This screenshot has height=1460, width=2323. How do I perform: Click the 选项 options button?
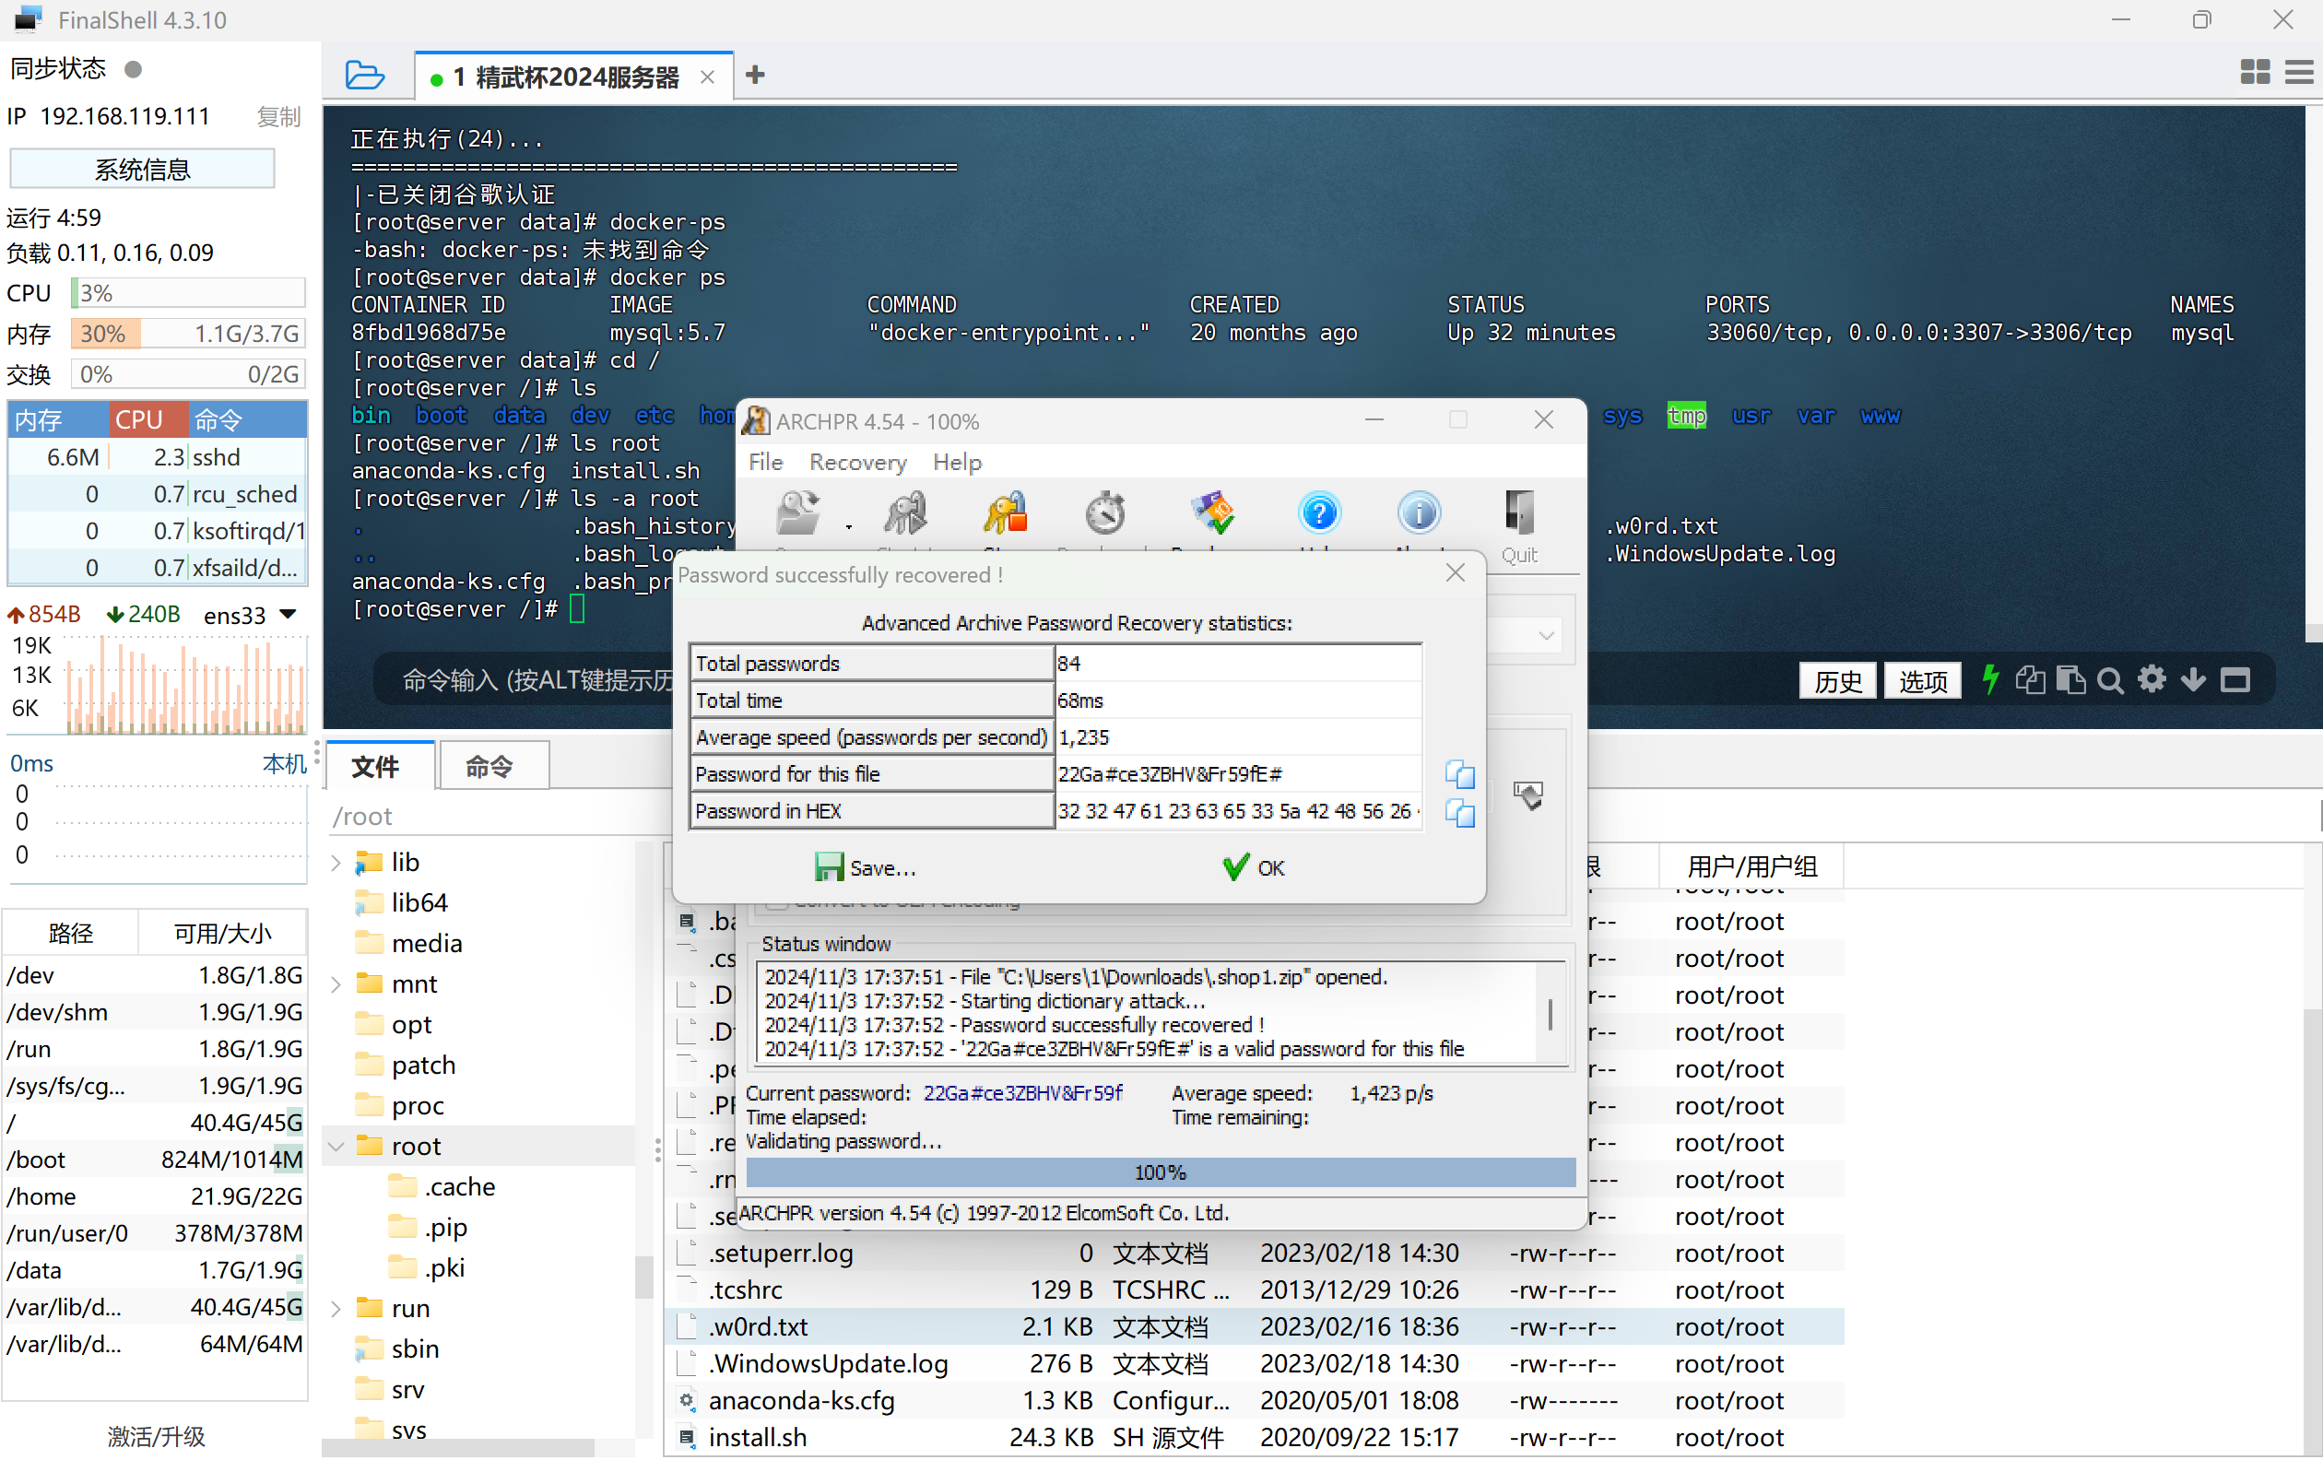[1923, 681]
